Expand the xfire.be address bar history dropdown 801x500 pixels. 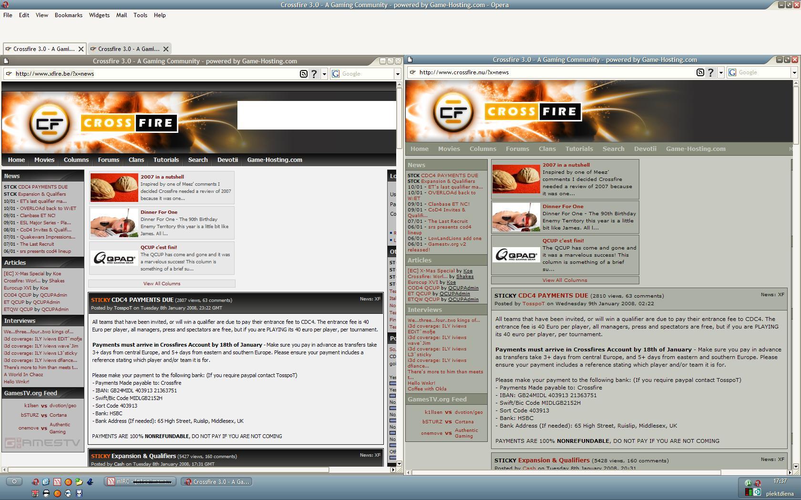click(324, 74)
